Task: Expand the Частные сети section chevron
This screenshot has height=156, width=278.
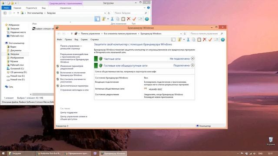Action: (x=192, y=58)
